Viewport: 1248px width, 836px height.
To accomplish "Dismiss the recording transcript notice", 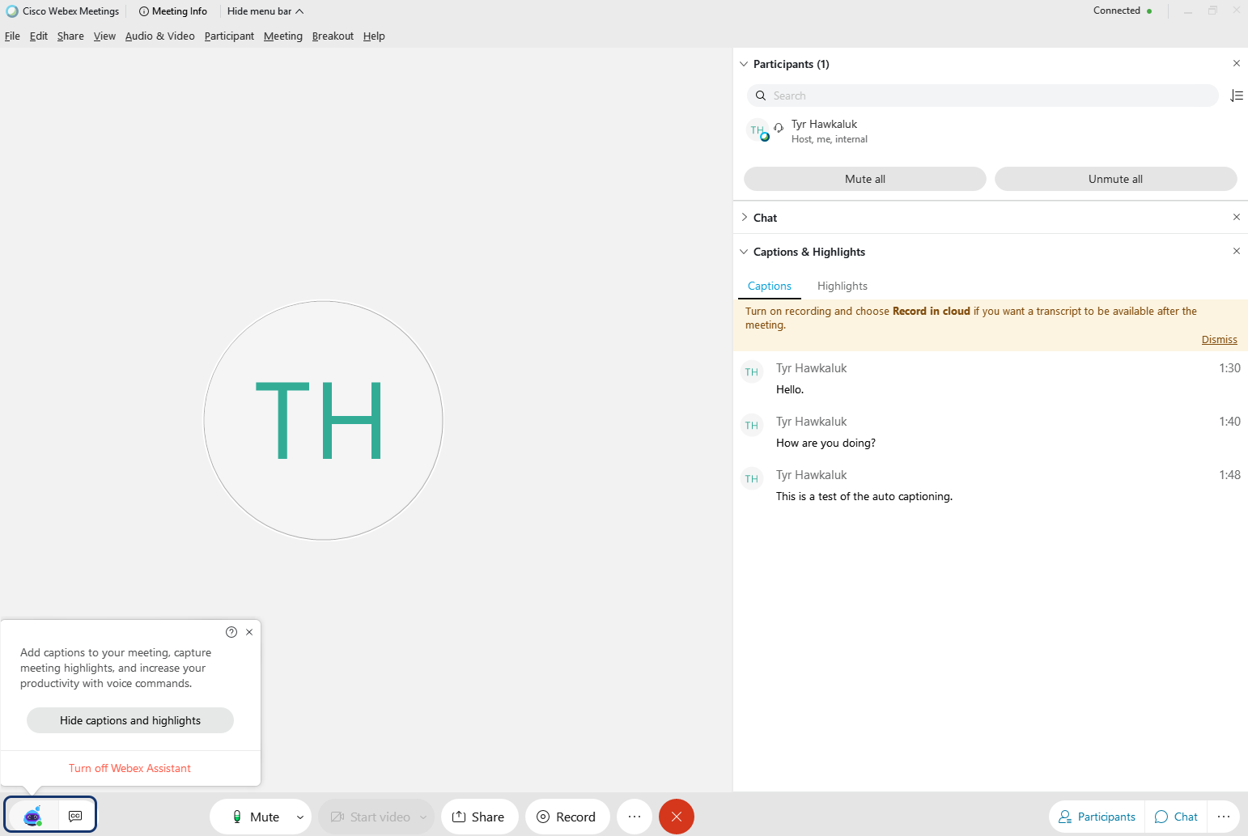I will coord(1219,339).
